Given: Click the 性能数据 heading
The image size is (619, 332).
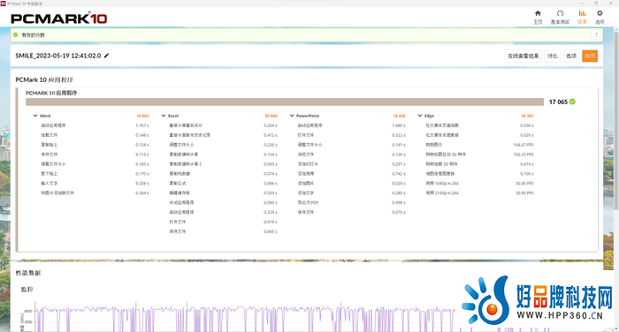Looking at the screenshot, I should tap(28, 273).
